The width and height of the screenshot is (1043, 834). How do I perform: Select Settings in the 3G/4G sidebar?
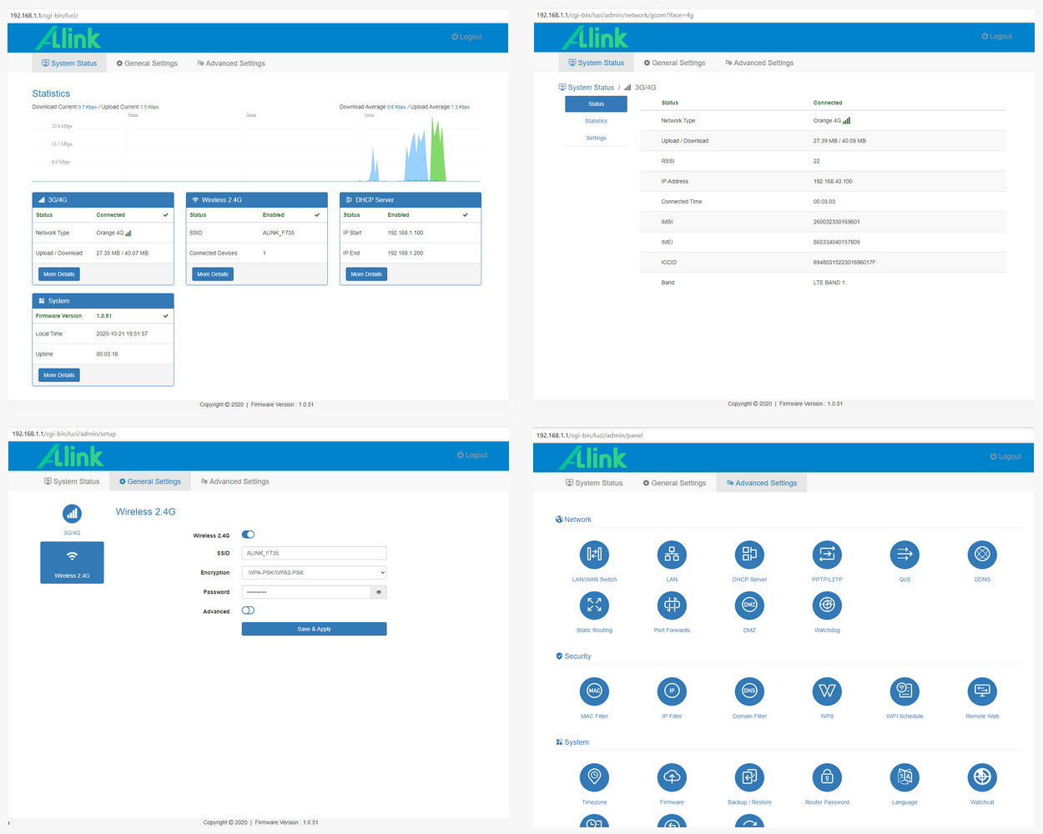(x=596, y=138)
